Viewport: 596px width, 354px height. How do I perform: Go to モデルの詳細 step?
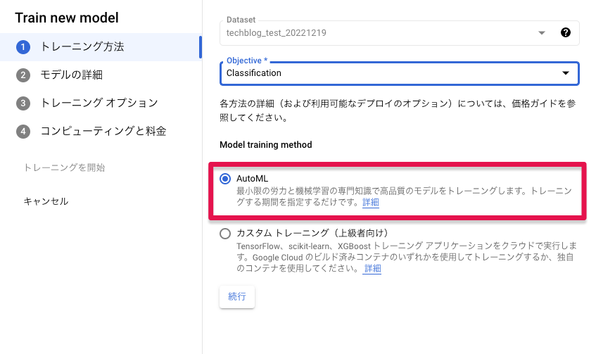[76, 75]
